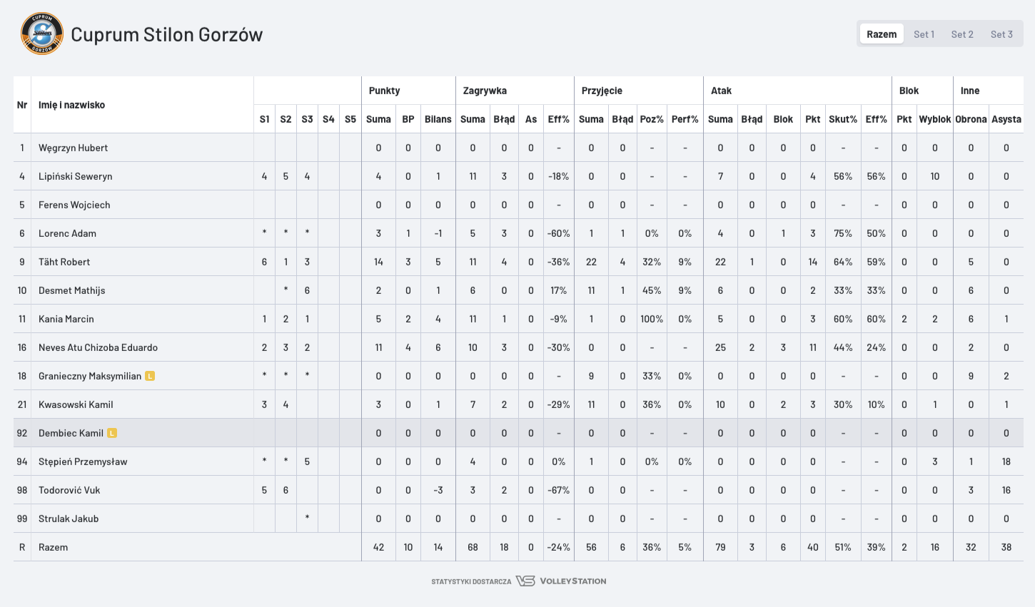Select the Razem tab

pos(882,34)
